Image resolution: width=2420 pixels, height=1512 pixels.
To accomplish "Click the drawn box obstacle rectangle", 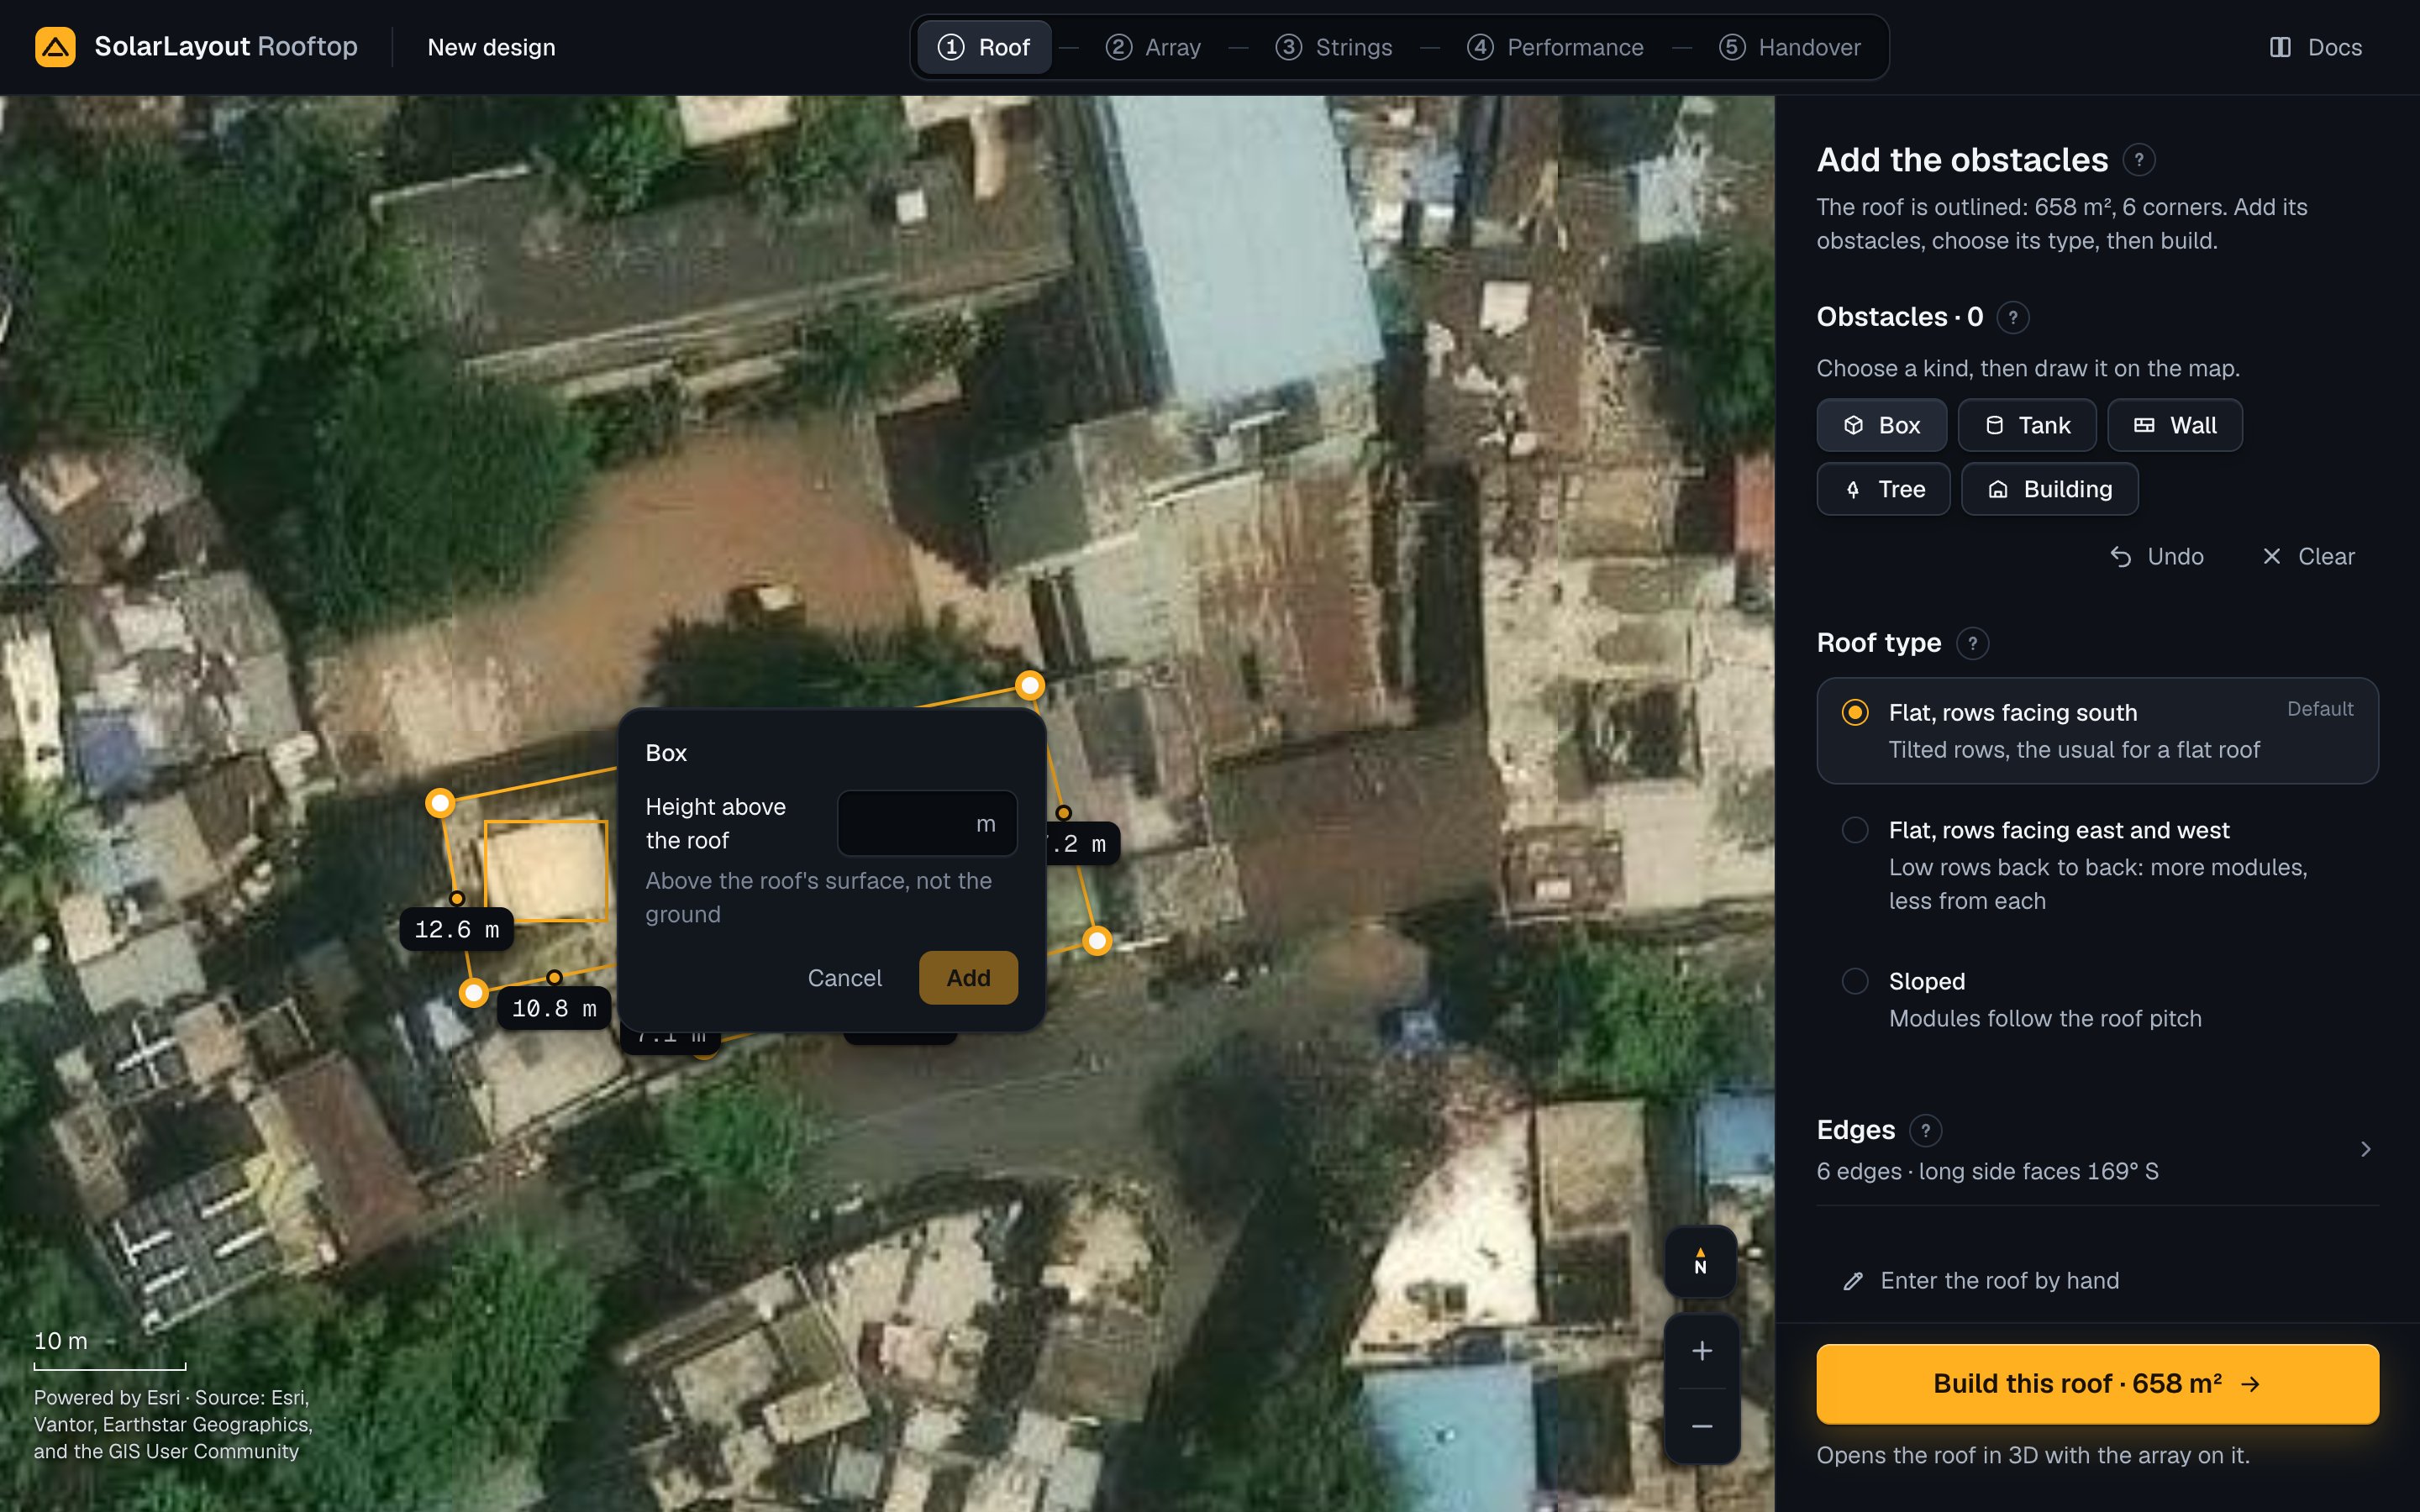I will [546, 871].
